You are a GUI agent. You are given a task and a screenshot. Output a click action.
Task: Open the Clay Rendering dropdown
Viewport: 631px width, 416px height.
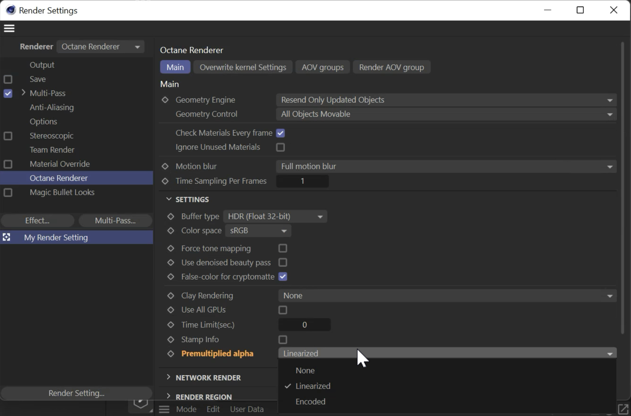coord(447,296)
